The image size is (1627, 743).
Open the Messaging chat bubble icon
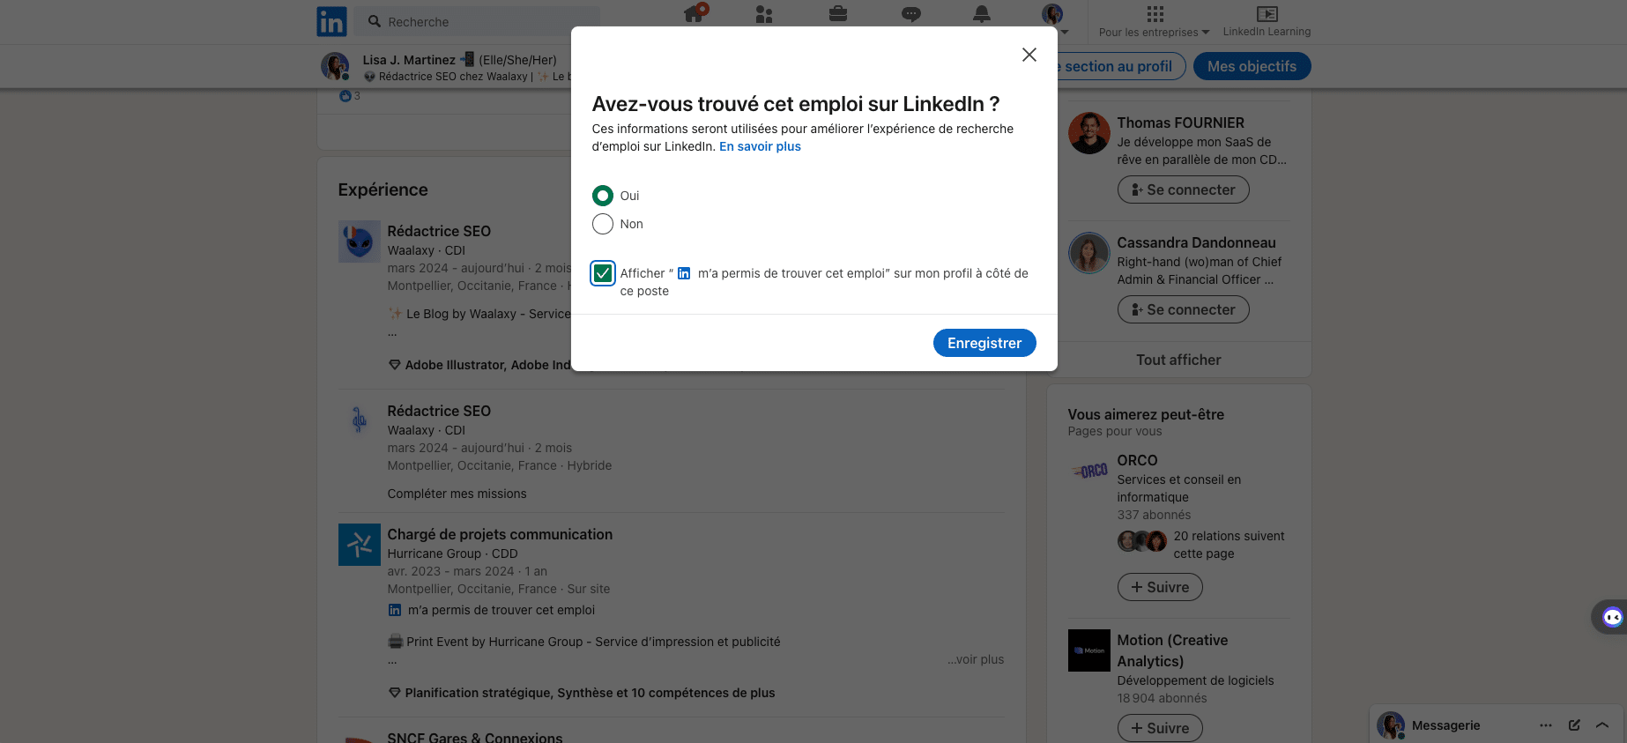(911, 14)
